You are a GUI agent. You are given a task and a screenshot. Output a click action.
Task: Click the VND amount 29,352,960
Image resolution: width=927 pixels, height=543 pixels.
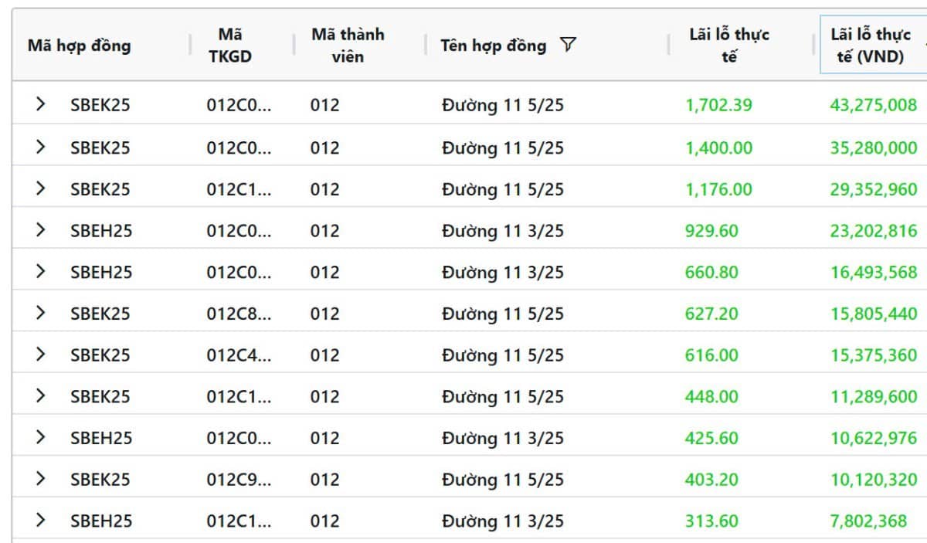874,188
